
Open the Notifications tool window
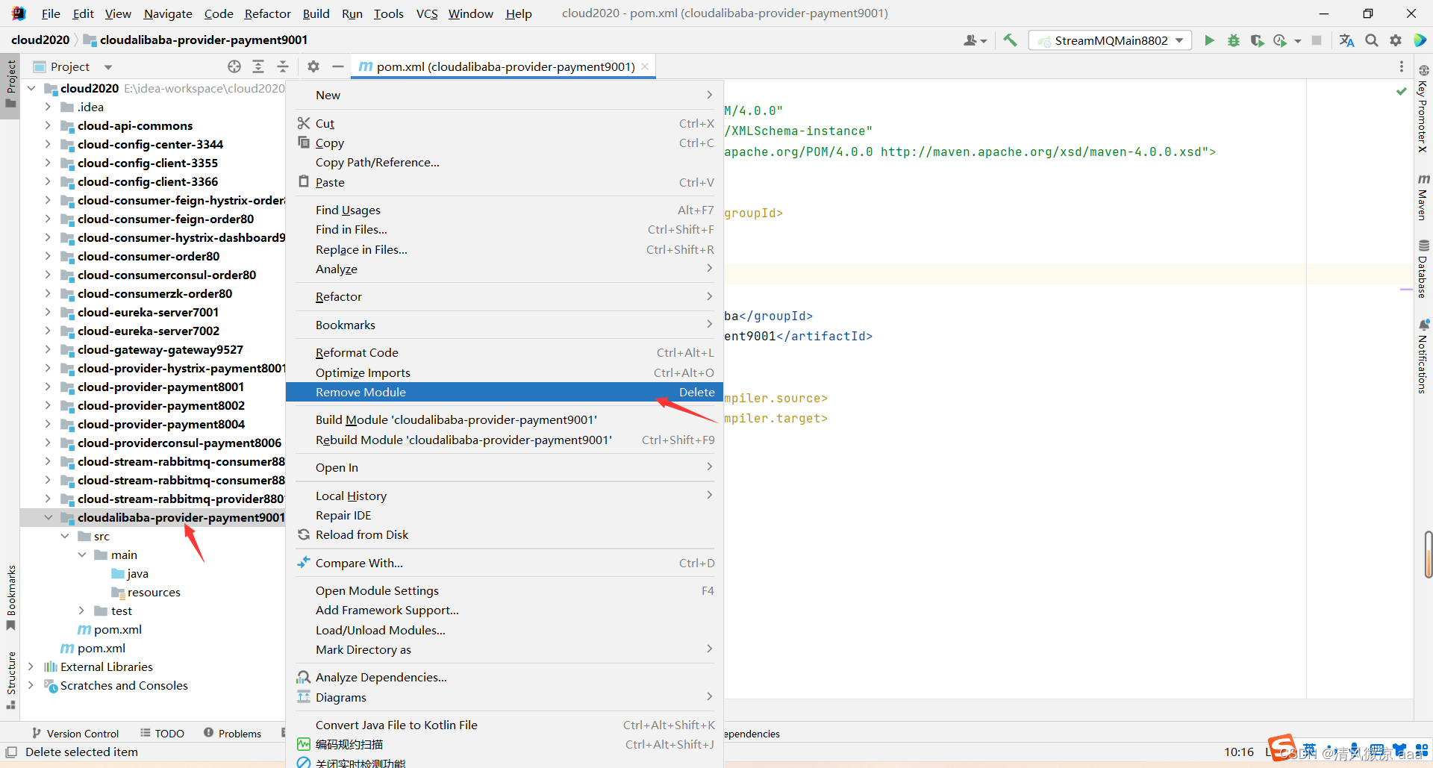click(1423, 356)
